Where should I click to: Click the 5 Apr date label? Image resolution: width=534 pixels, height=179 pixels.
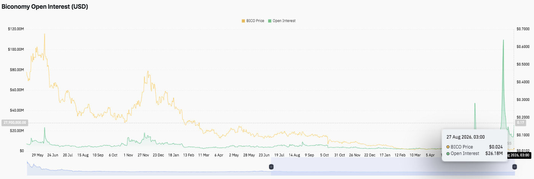click(430, 155)
